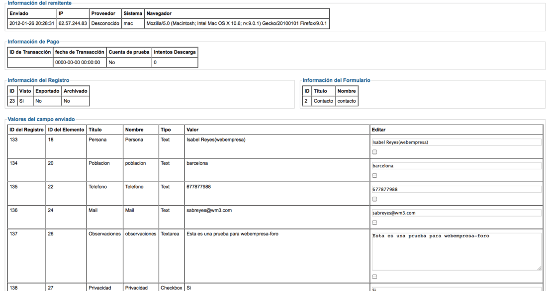Image resolution: width=547 pixels, height=291 pixels.
Task: Edit the Telefono input containing 677877988
Action: (x=456, y=189)
